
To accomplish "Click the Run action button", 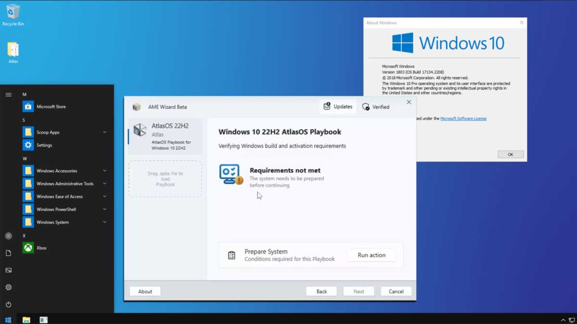I will (371, 255).
